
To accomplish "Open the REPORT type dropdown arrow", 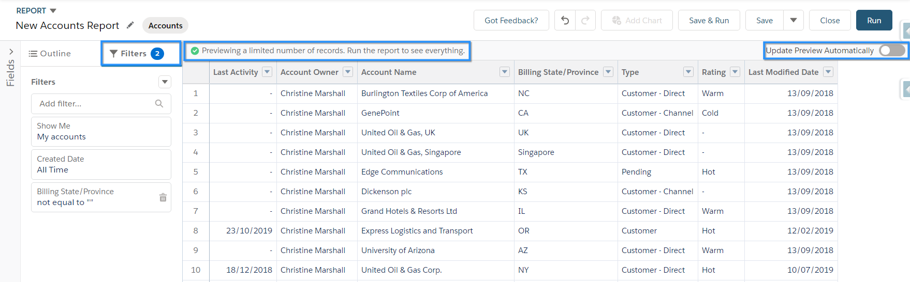I will point(53,11).
